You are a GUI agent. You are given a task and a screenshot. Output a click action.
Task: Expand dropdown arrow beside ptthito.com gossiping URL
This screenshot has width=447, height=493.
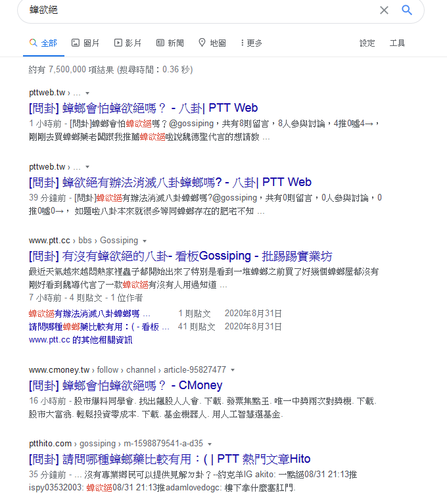[x=210, y=444]
